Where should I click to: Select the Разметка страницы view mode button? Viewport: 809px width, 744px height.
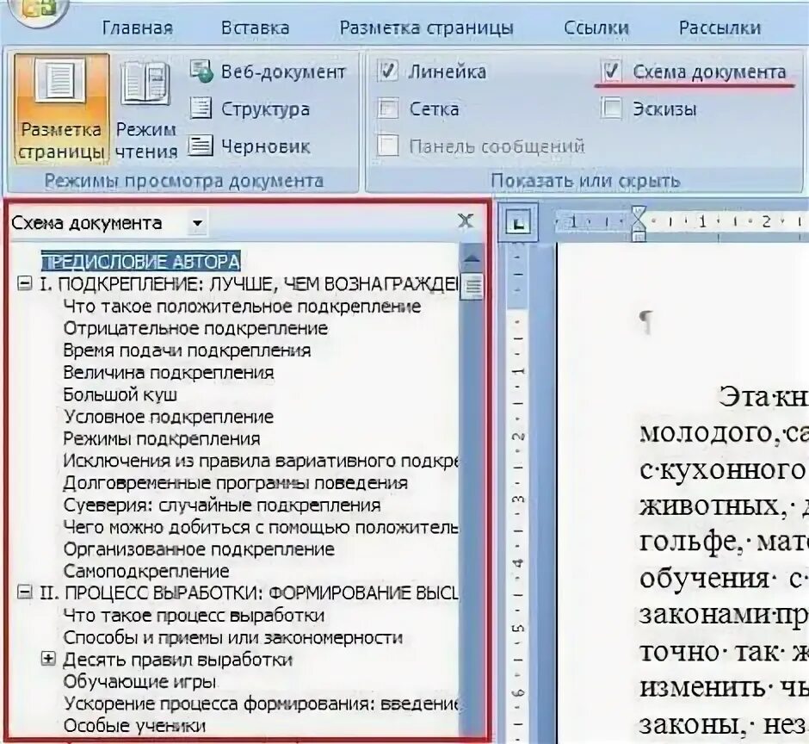point(61,109)
